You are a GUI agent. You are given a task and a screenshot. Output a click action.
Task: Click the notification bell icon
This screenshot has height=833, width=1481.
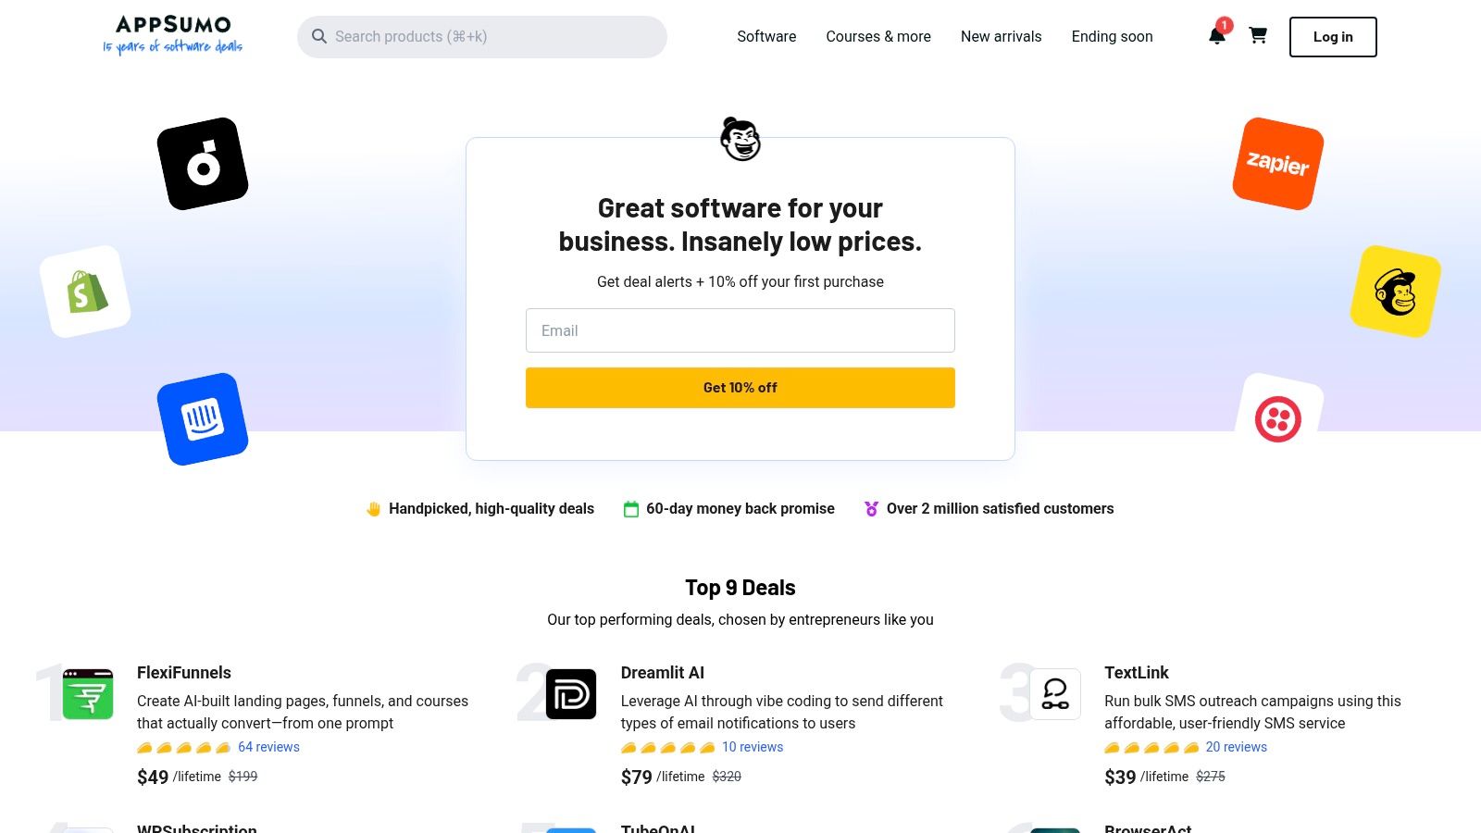[1216, 36]
